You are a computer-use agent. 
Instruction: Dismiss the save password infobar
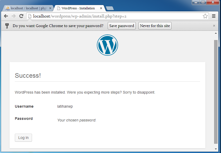coord(214,26)
